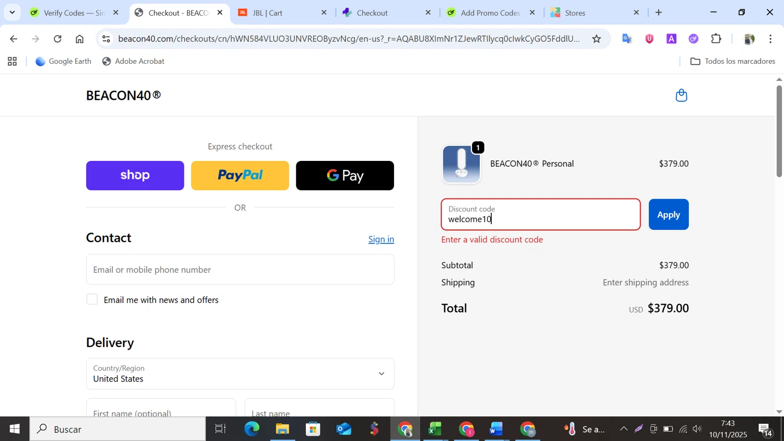The width and height of the screenshot is (784, 441).
Task: Open the Google Translate extension icon
Action: 627,39
